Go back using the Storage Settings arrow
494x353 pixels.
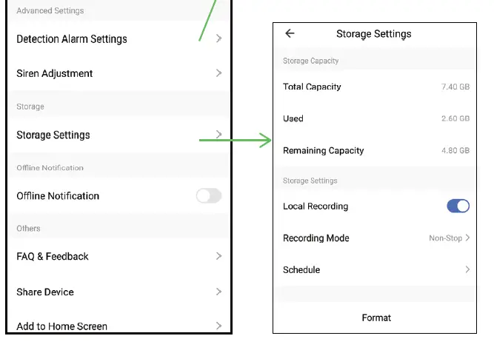tap(290, 33)
